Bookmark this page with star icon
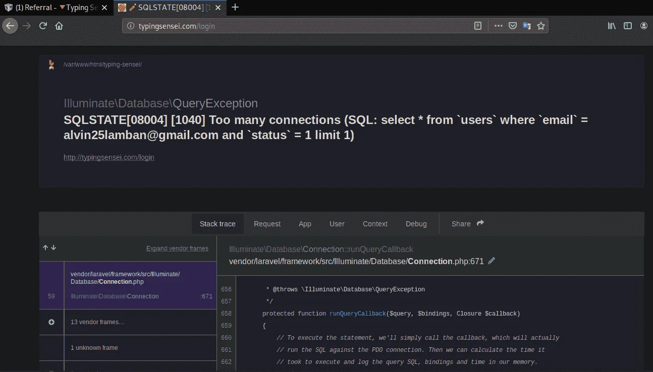This screenshot has width=653, height=372. [541, 26]
